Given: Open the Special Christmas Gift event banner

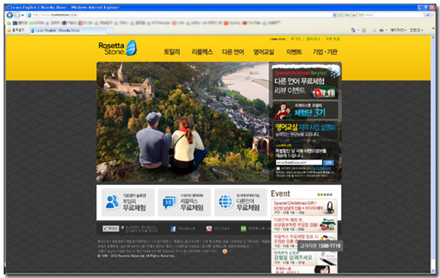Looking at the screenshot, I should pyautogui.click(x=304, y=208).
